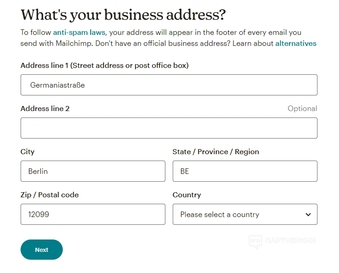The height and width of the screenshot is (273, 339).
Task: Click the 'Optional' hint text
Action: click(302, 109)
